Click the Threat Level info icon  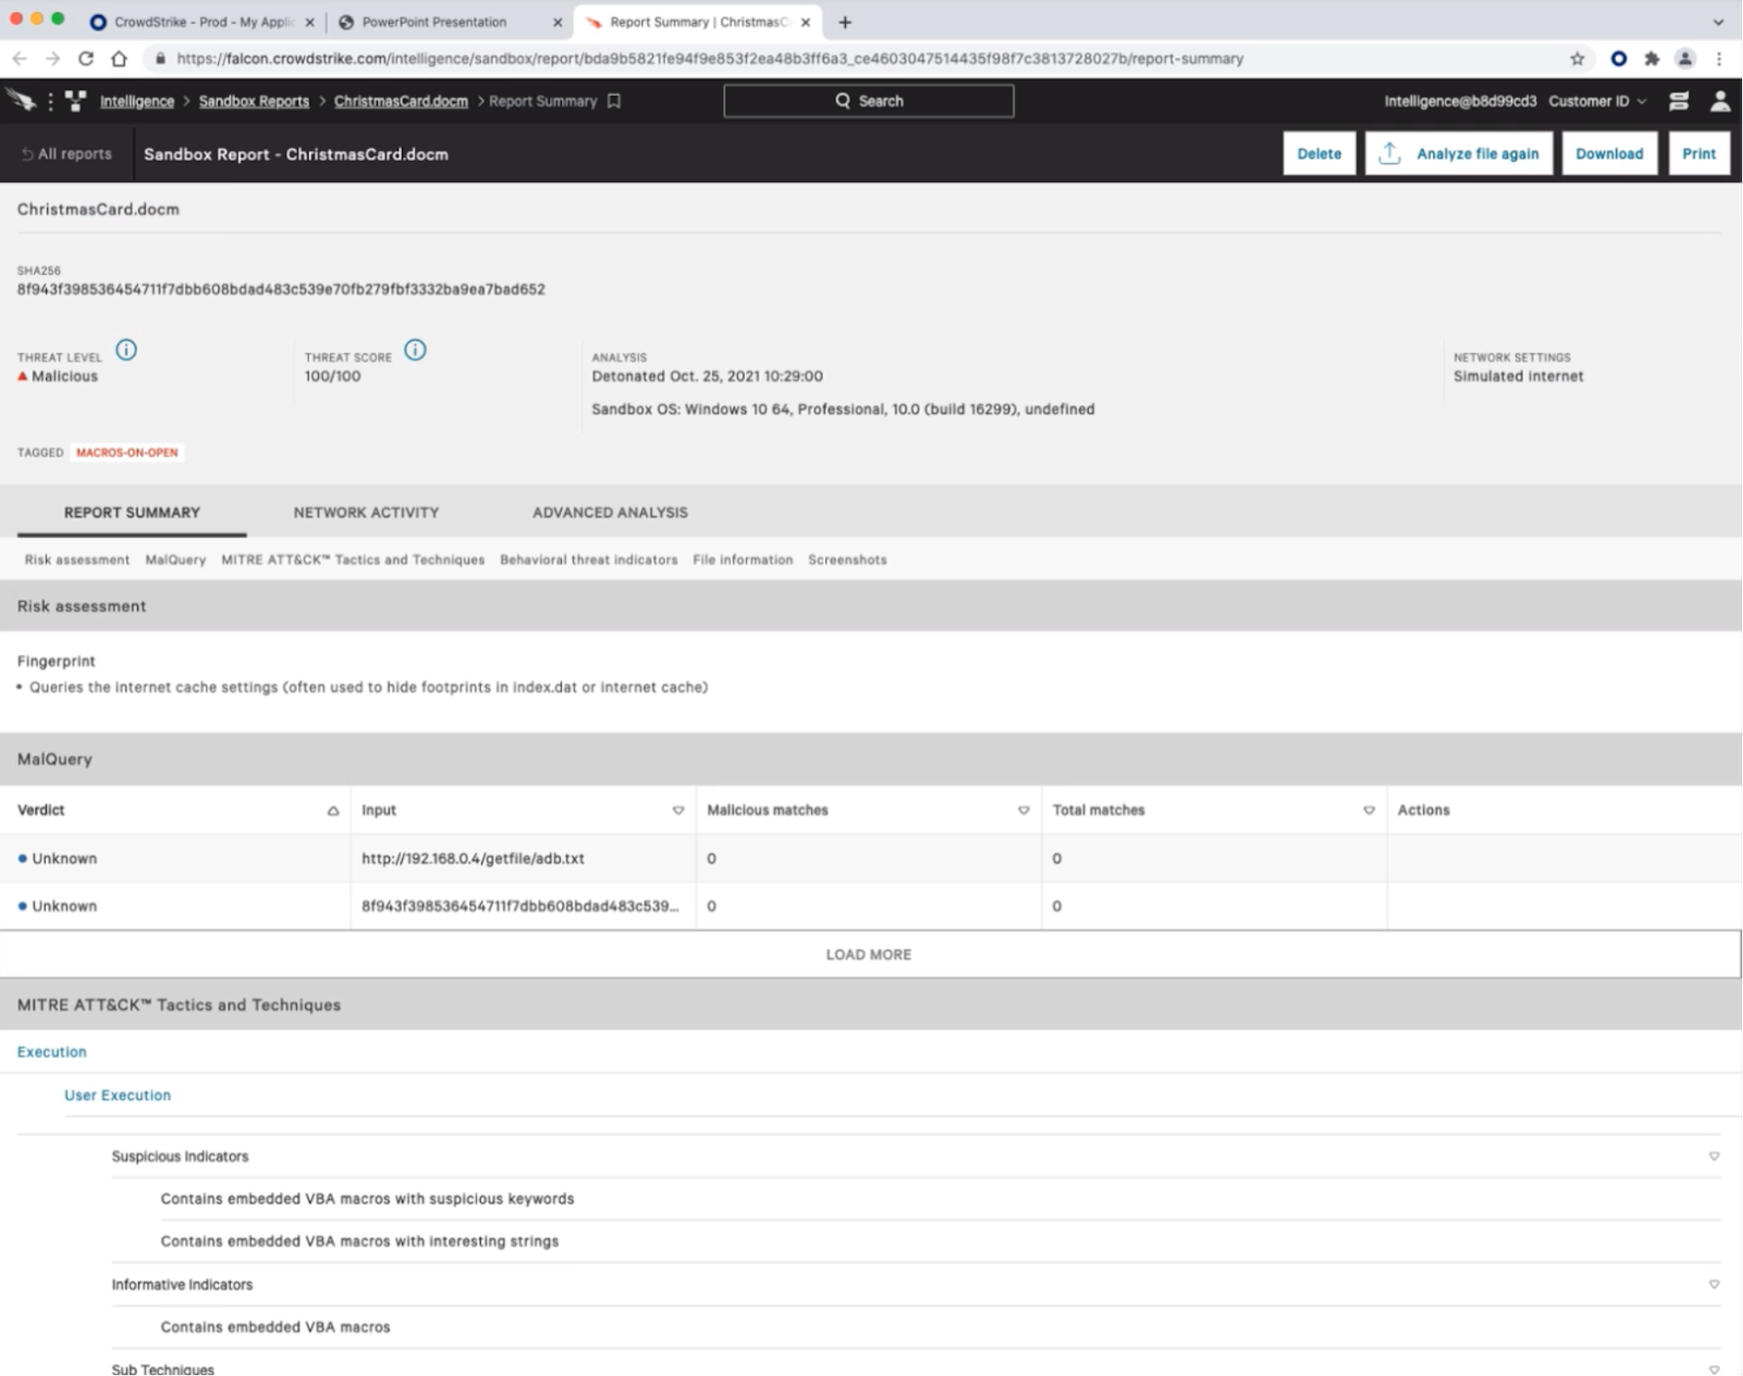(x=126, y=350)
